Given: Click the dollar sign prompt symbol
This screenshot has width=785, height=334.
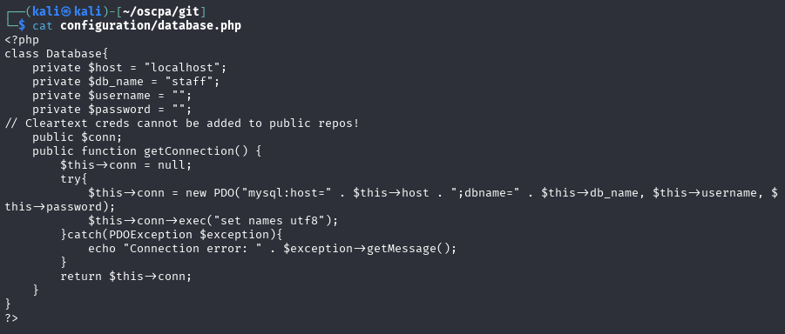Looking at the screenshot, I should coord(22,25).
